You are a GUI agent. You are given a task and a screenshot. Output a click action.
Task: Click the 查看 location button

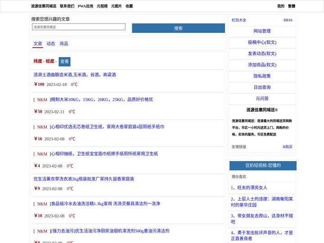pyautogui.click(x=64, y=62)
